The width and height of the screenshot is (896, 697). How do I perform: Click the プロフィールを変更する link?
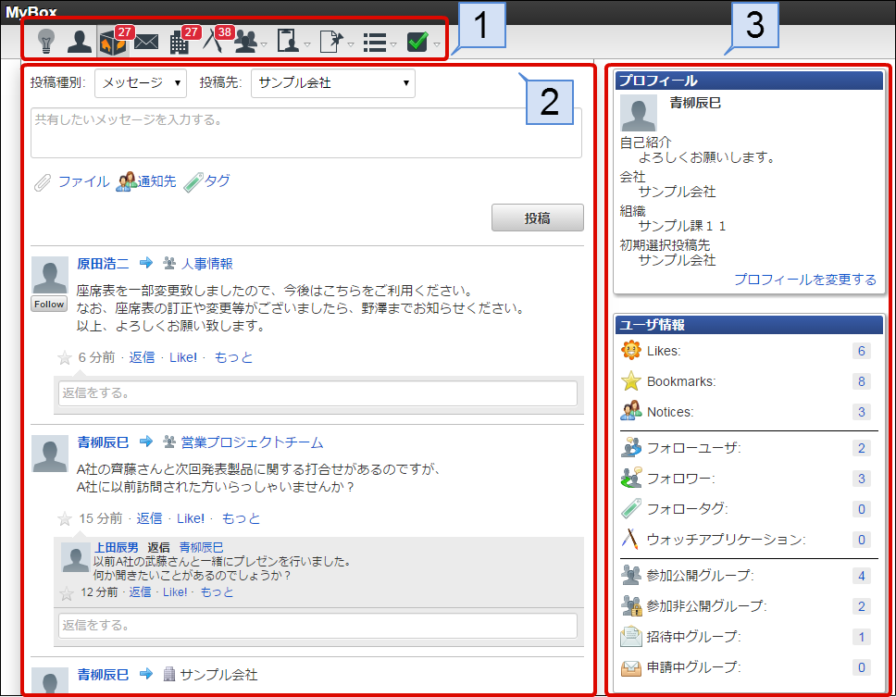click(804, 280)
